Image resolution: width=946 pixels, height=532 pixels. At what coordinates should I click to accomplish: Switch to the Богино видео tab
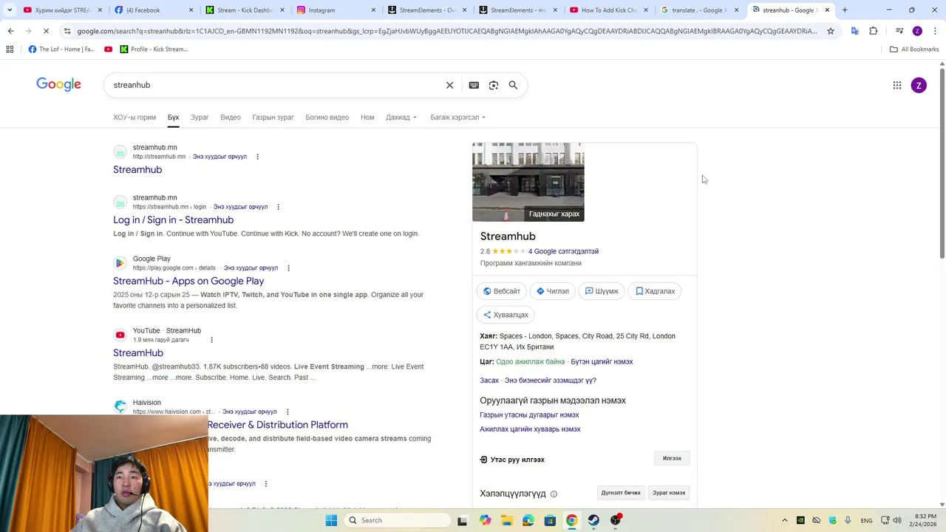[x=327, y=117]
